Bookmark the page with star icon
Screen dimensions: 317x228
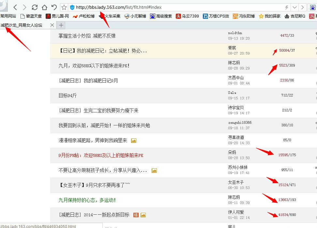tap(64, 7)
